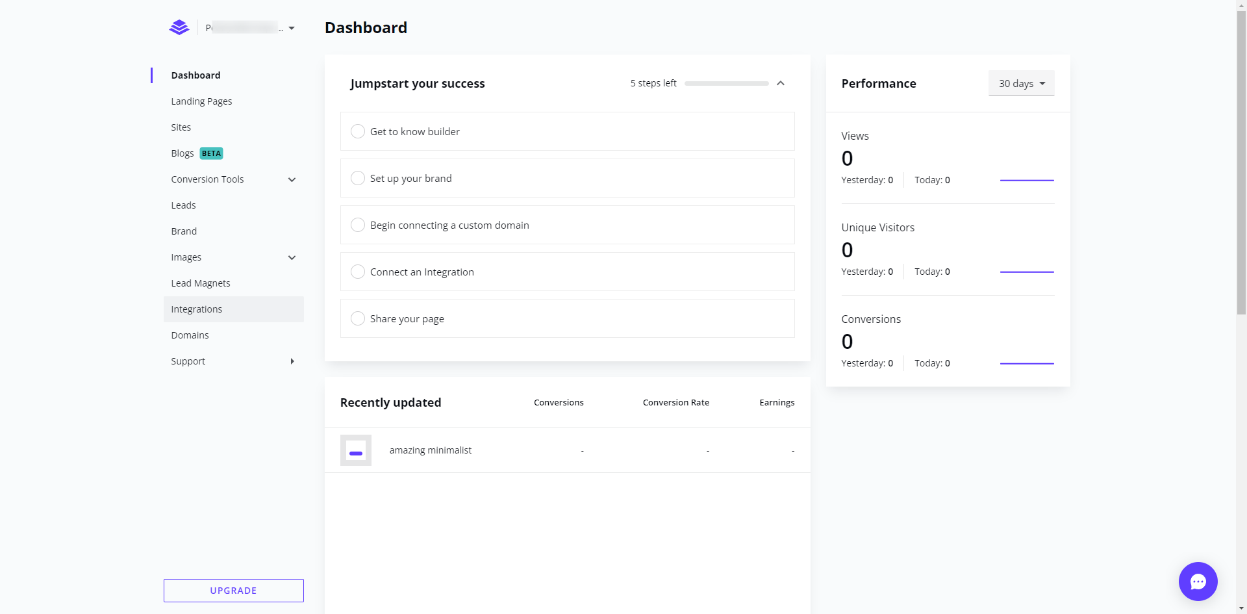Open the live chat bubble icon
Image resolution: width=1247 pixels, height=614 pixels.
pyautogui.click(x=1198, y=582)
